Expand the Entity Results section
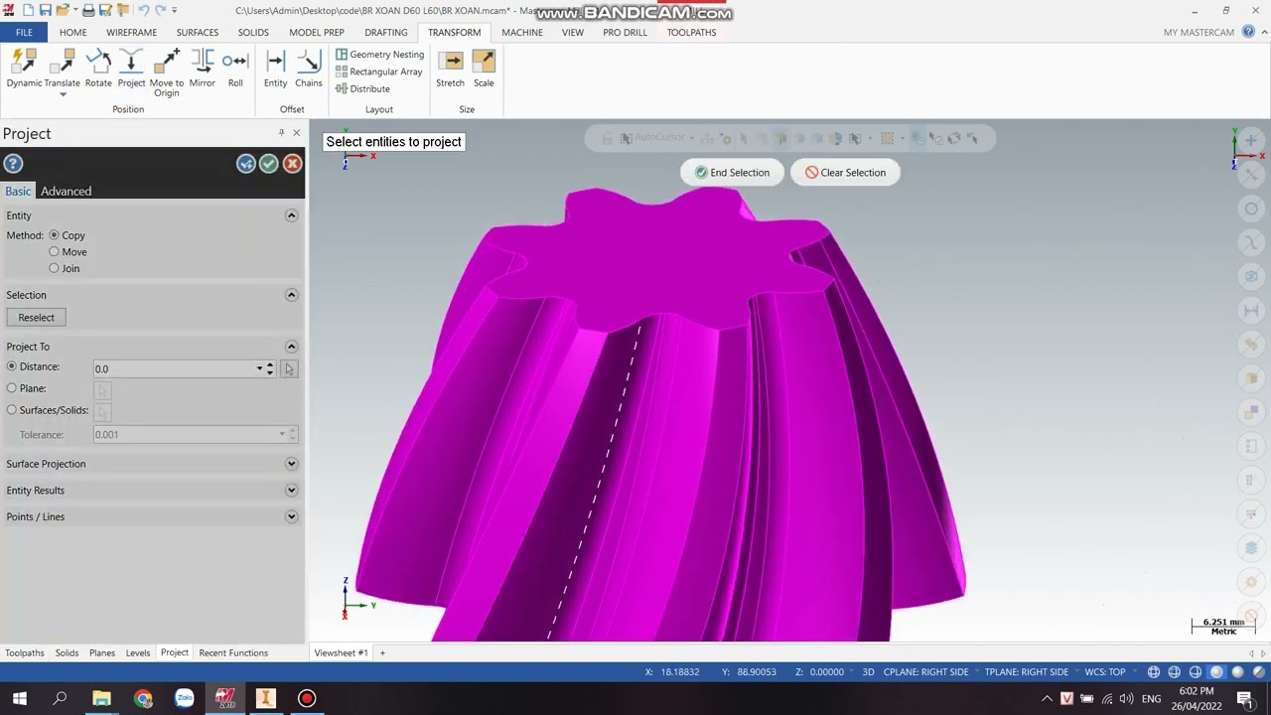 click(x=291, y=491)
